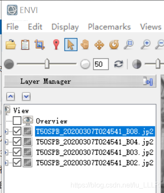The height and width of the screenshot is (193, 164).
Task: Select layer T50SPB_20200307T024541_B04.jp2
Action: coord(95,142)
